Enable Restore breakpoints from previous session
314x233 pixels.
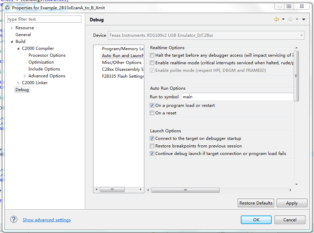pyautogui.click(x=152, y=146)
